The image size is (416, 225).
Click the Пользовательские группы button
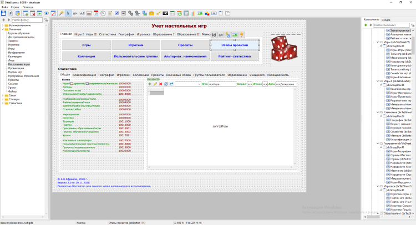[136, 57]
